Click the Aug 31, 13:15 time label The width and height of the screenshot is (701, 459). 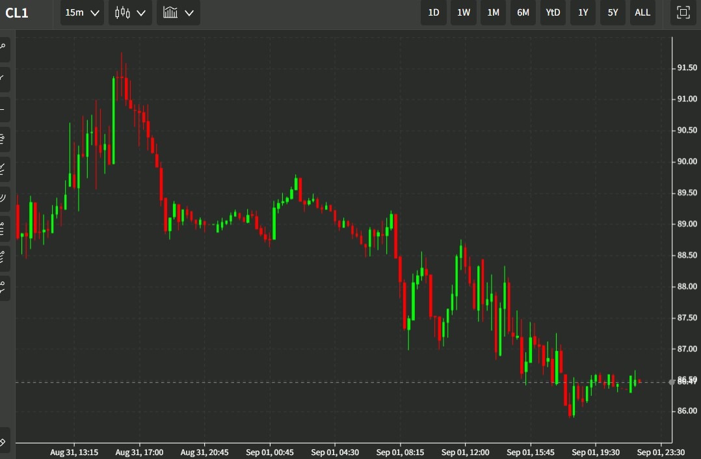pos(74,452)
